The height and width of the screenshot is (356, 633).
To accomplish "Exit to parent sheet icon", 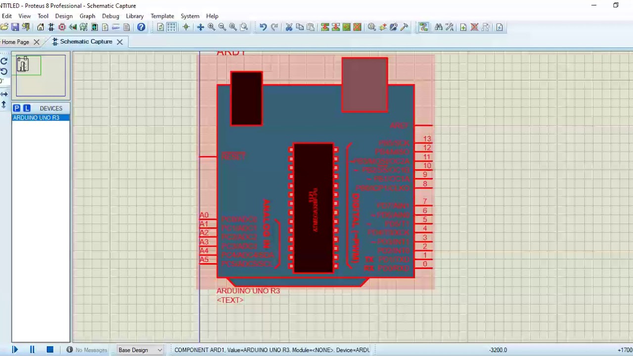I will tap(485, 27).
